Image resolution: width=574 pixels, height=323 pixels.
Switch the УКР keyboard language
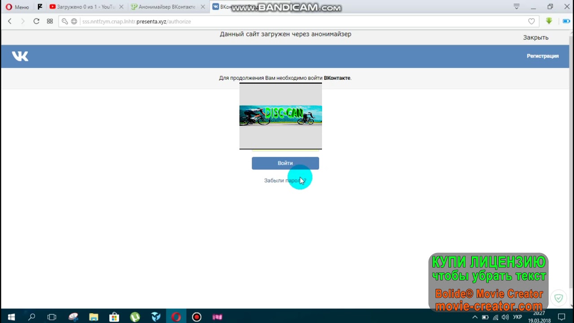tap(517, 317)
